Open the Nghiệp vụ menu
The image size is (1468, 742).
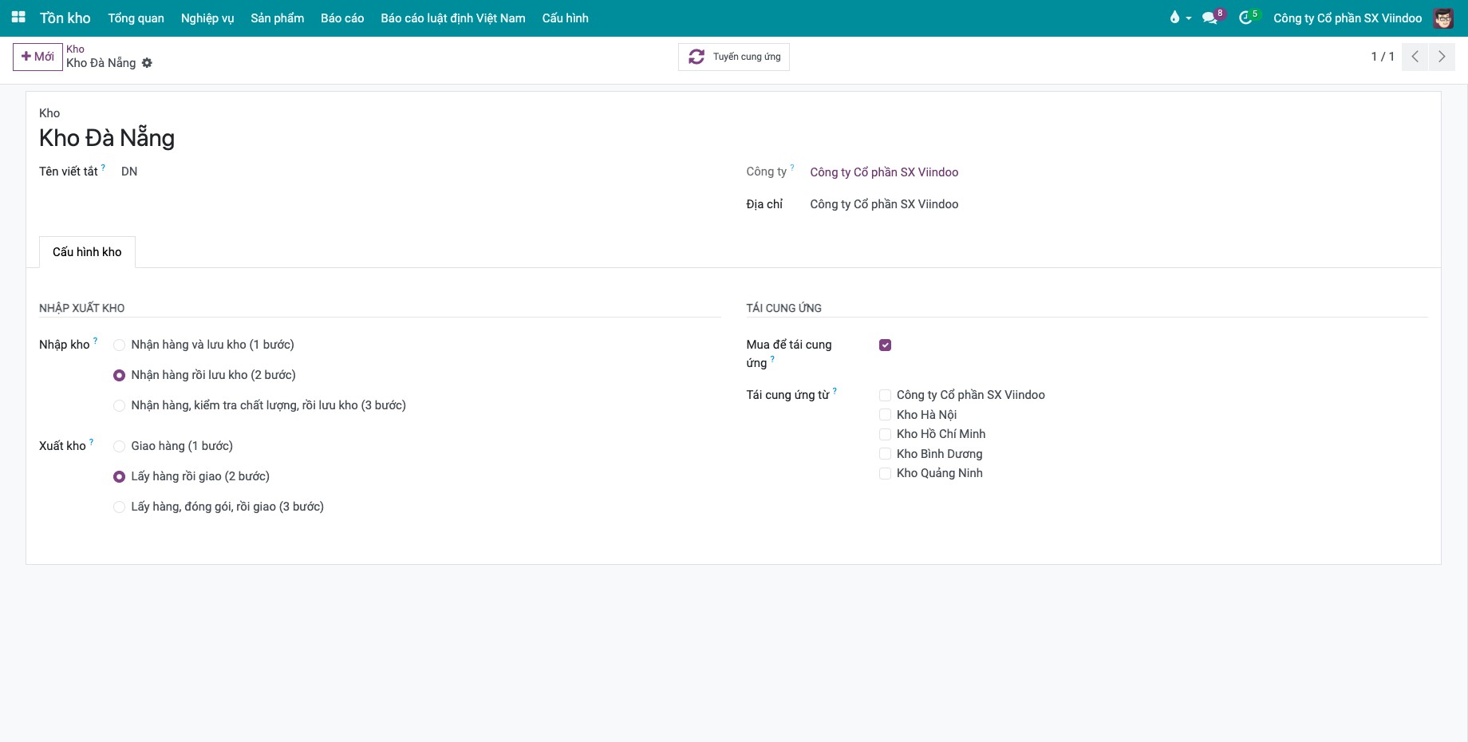click(x=207, y=18)
